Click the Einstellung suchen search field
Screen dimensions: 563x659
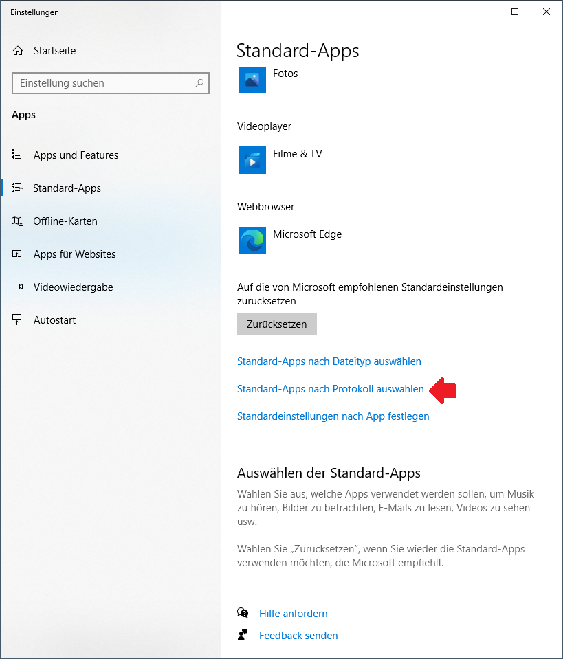pos(103,83)
